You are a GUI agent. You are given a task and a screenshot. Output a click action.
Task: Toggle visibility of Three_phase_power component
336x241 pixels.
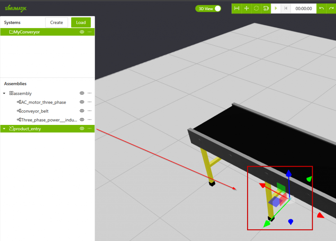tap(82, 120)
